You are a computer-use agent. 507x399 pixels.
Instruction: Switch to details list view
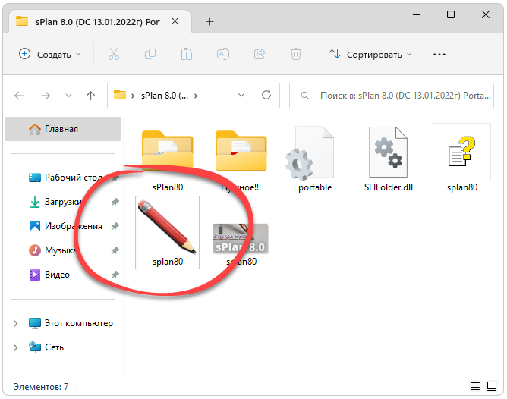click(475, 386)
